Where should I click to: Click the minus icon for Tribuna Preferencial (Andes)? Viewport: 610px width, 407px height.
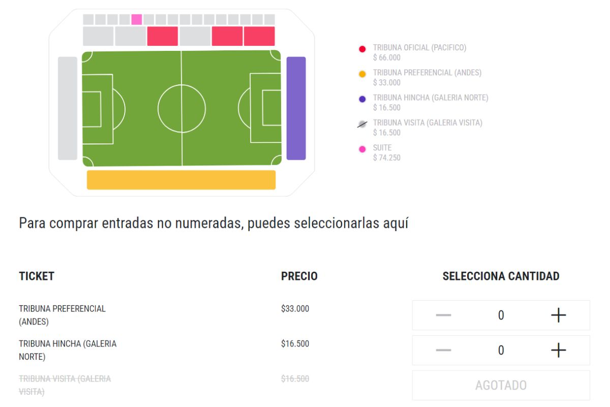click(x=443, y=315)
